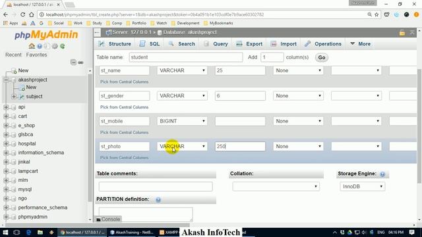Image resolution: width=422 pixels, height=237 pixels.
Task: Expand the hospital database node
Action: tap(6, 144)
